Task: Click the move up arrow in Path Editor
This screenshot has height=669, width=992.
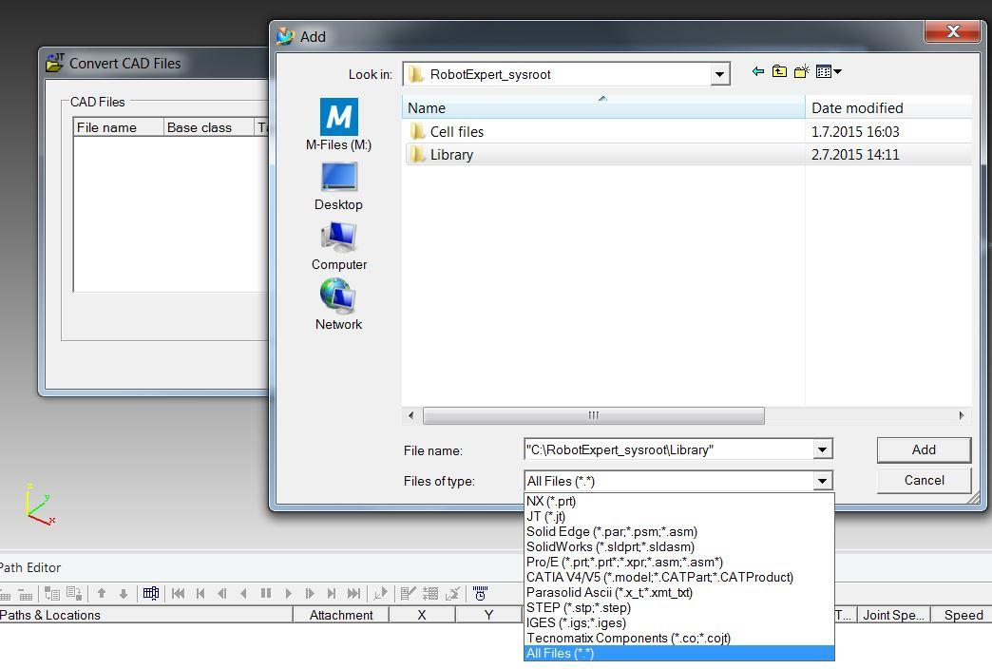Action: 102,593
